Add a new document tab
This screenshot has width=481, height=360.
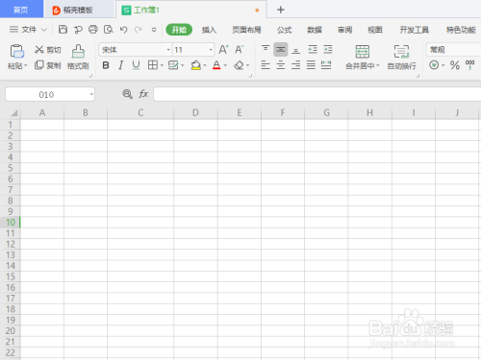tap(281, 10)
